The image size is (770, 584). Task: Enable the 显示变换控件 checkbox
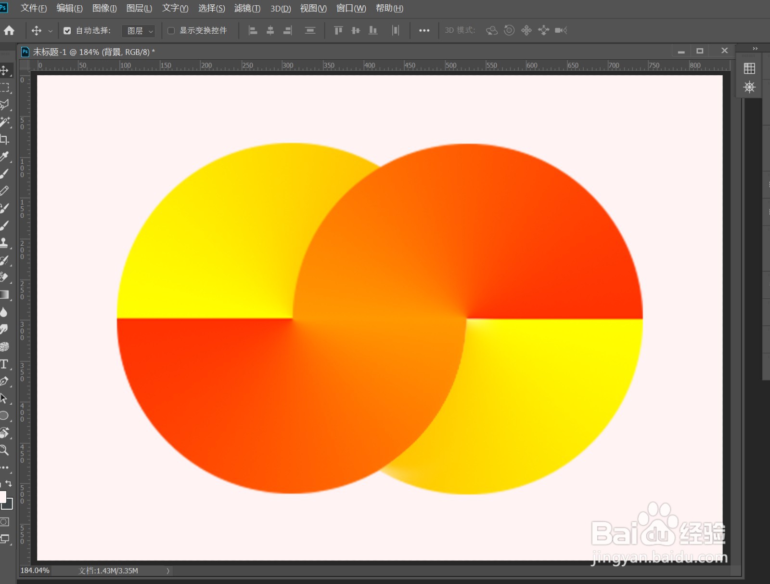[171, 31]
